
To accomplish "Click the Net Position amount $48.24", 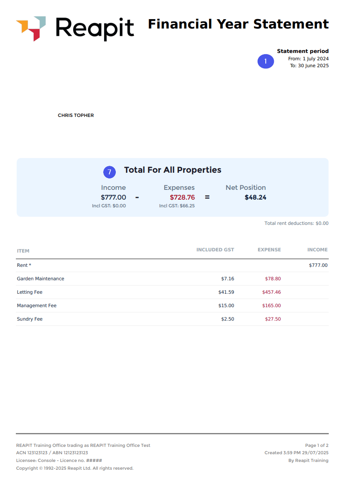I will click(255, 198).
